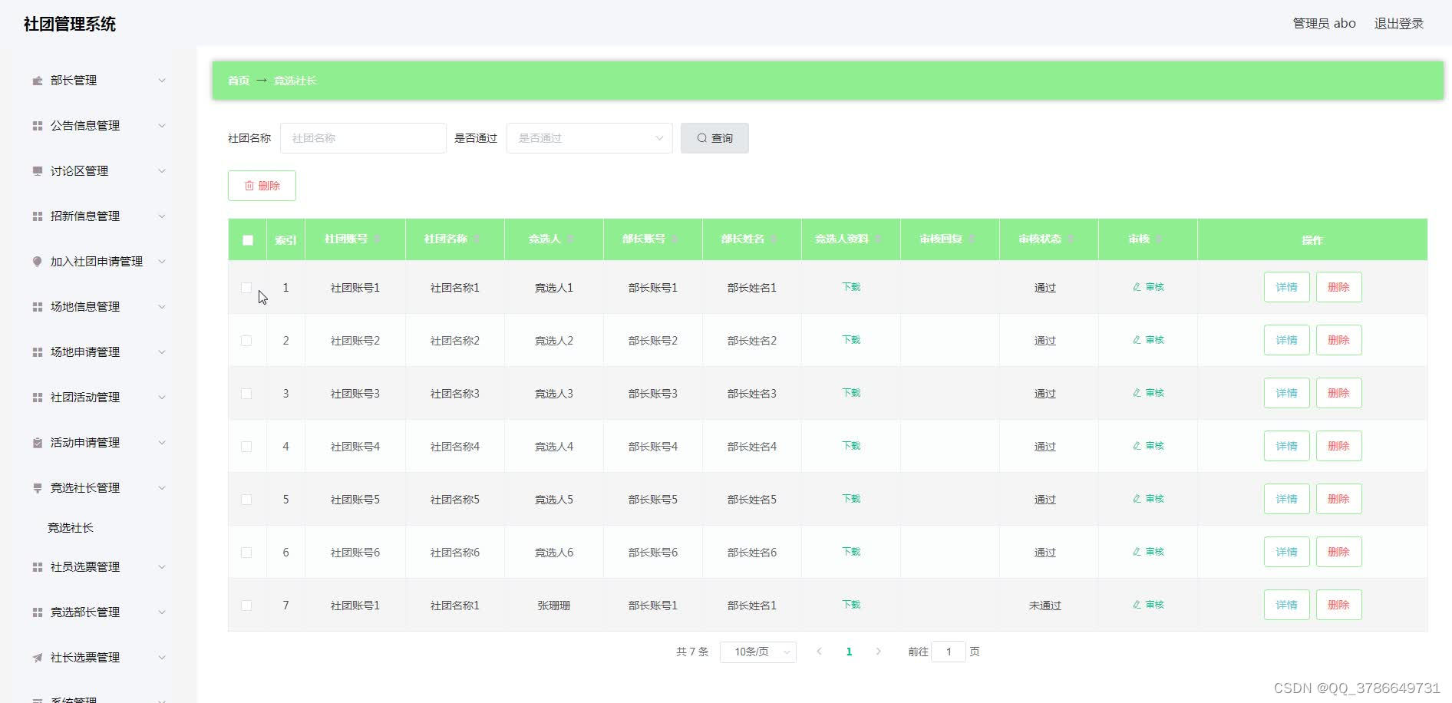Expand 讨论区管理 chevron
Screen dimensions: 1452x703
162,171
